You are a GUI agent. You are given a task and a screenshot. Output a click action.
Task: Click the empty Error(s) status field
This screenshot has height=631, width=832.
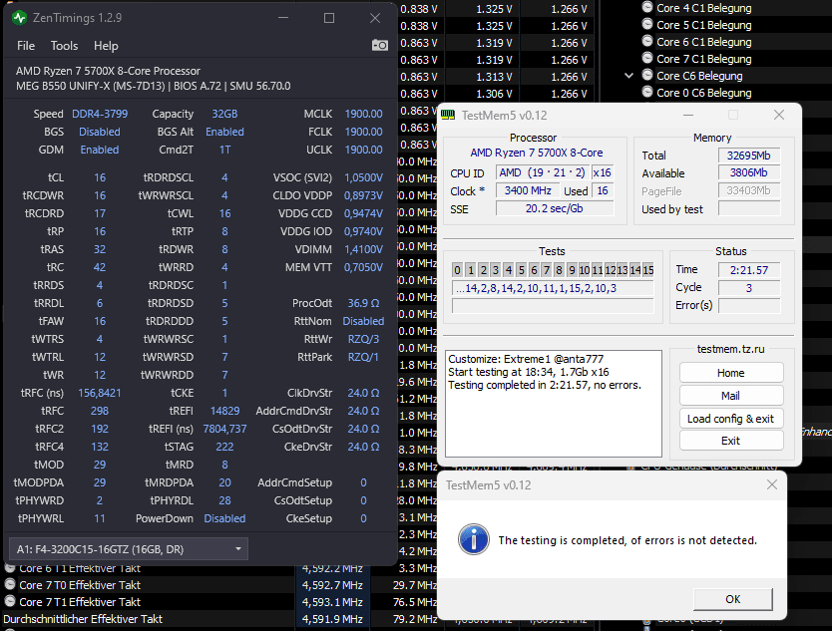[x=748, y=305]
